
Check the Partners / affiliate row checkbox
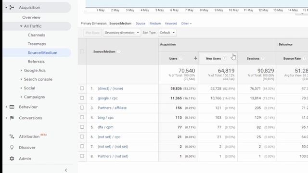pyautogui.click(x=82, y=108)
